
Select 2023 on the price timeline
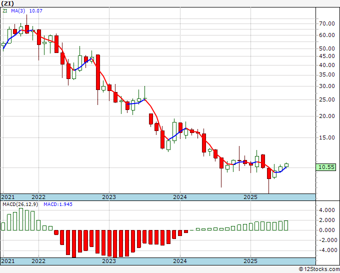pos(109,197)
